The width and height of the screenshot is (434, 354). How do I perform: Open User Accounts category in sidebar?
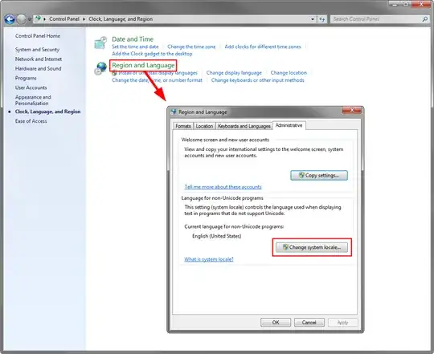point(31,87)
